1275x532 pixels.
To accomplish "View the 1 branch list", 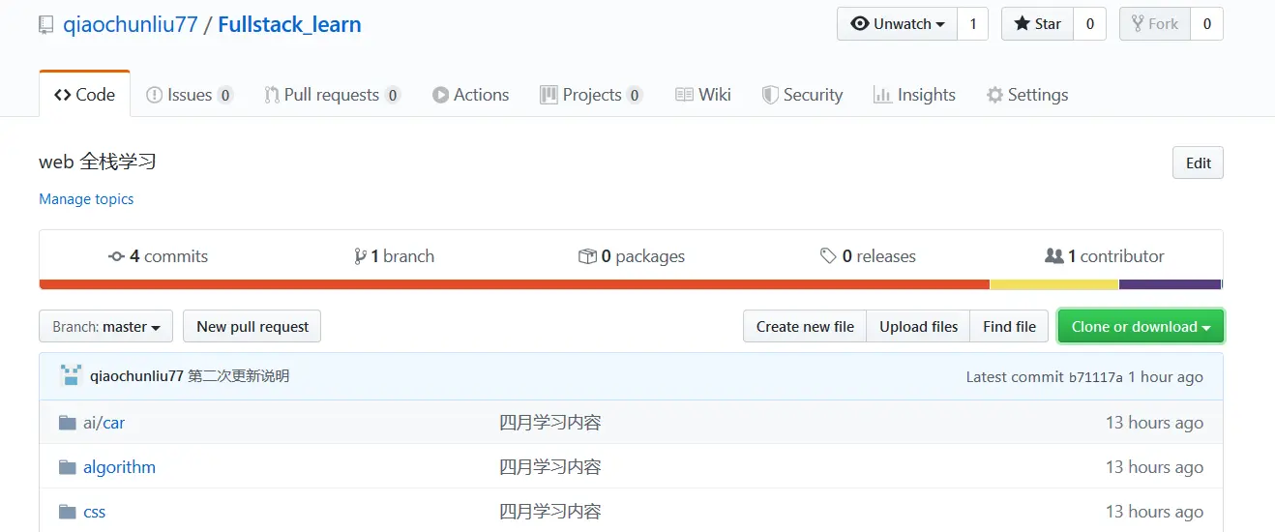I will pos(394,256).
